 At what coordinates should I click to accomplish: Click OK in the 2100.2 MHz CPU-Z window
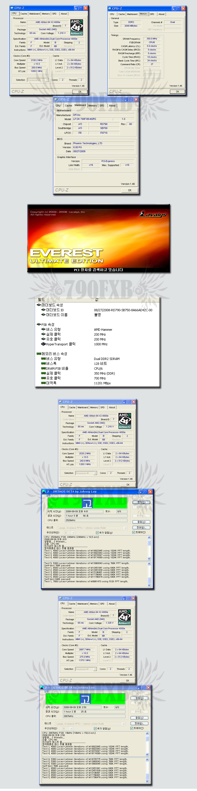click(x=80, y=92)
